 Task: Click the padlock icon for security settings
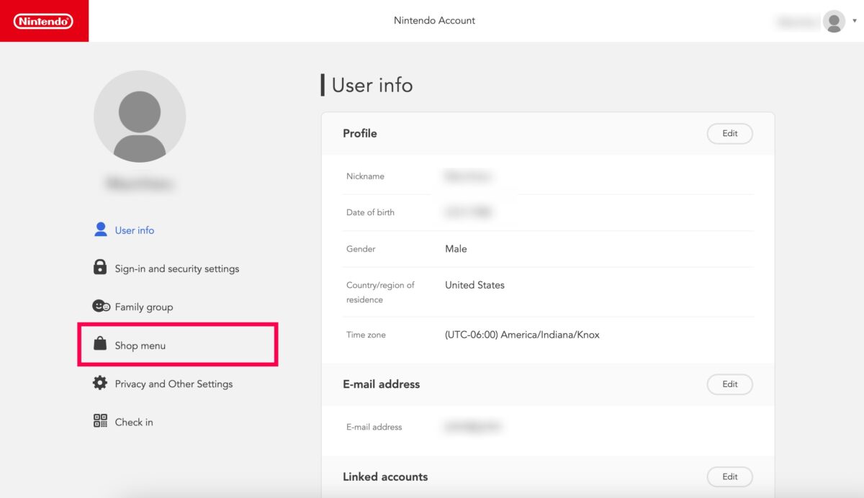pos(100,268)
